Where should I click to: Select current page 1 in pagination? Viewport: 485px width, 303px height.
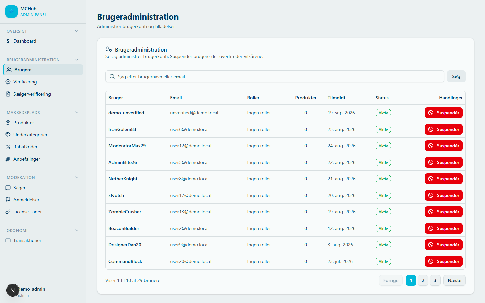(x=411, y=280)
